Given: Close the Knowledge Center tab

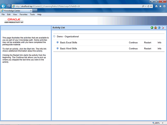Looking at the screenshot, I should coord(31,11).
